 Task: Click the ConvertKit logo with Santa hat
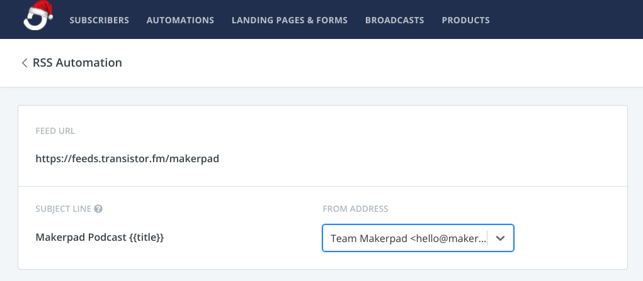click(x=38, y=16)
